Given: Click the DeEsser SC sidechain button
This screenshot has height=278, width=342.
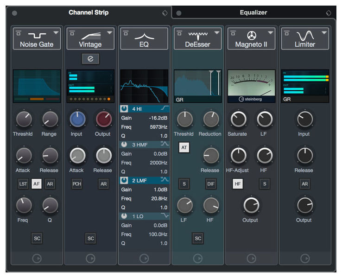Looking at the screenshot, I should [x=198, y=238].
